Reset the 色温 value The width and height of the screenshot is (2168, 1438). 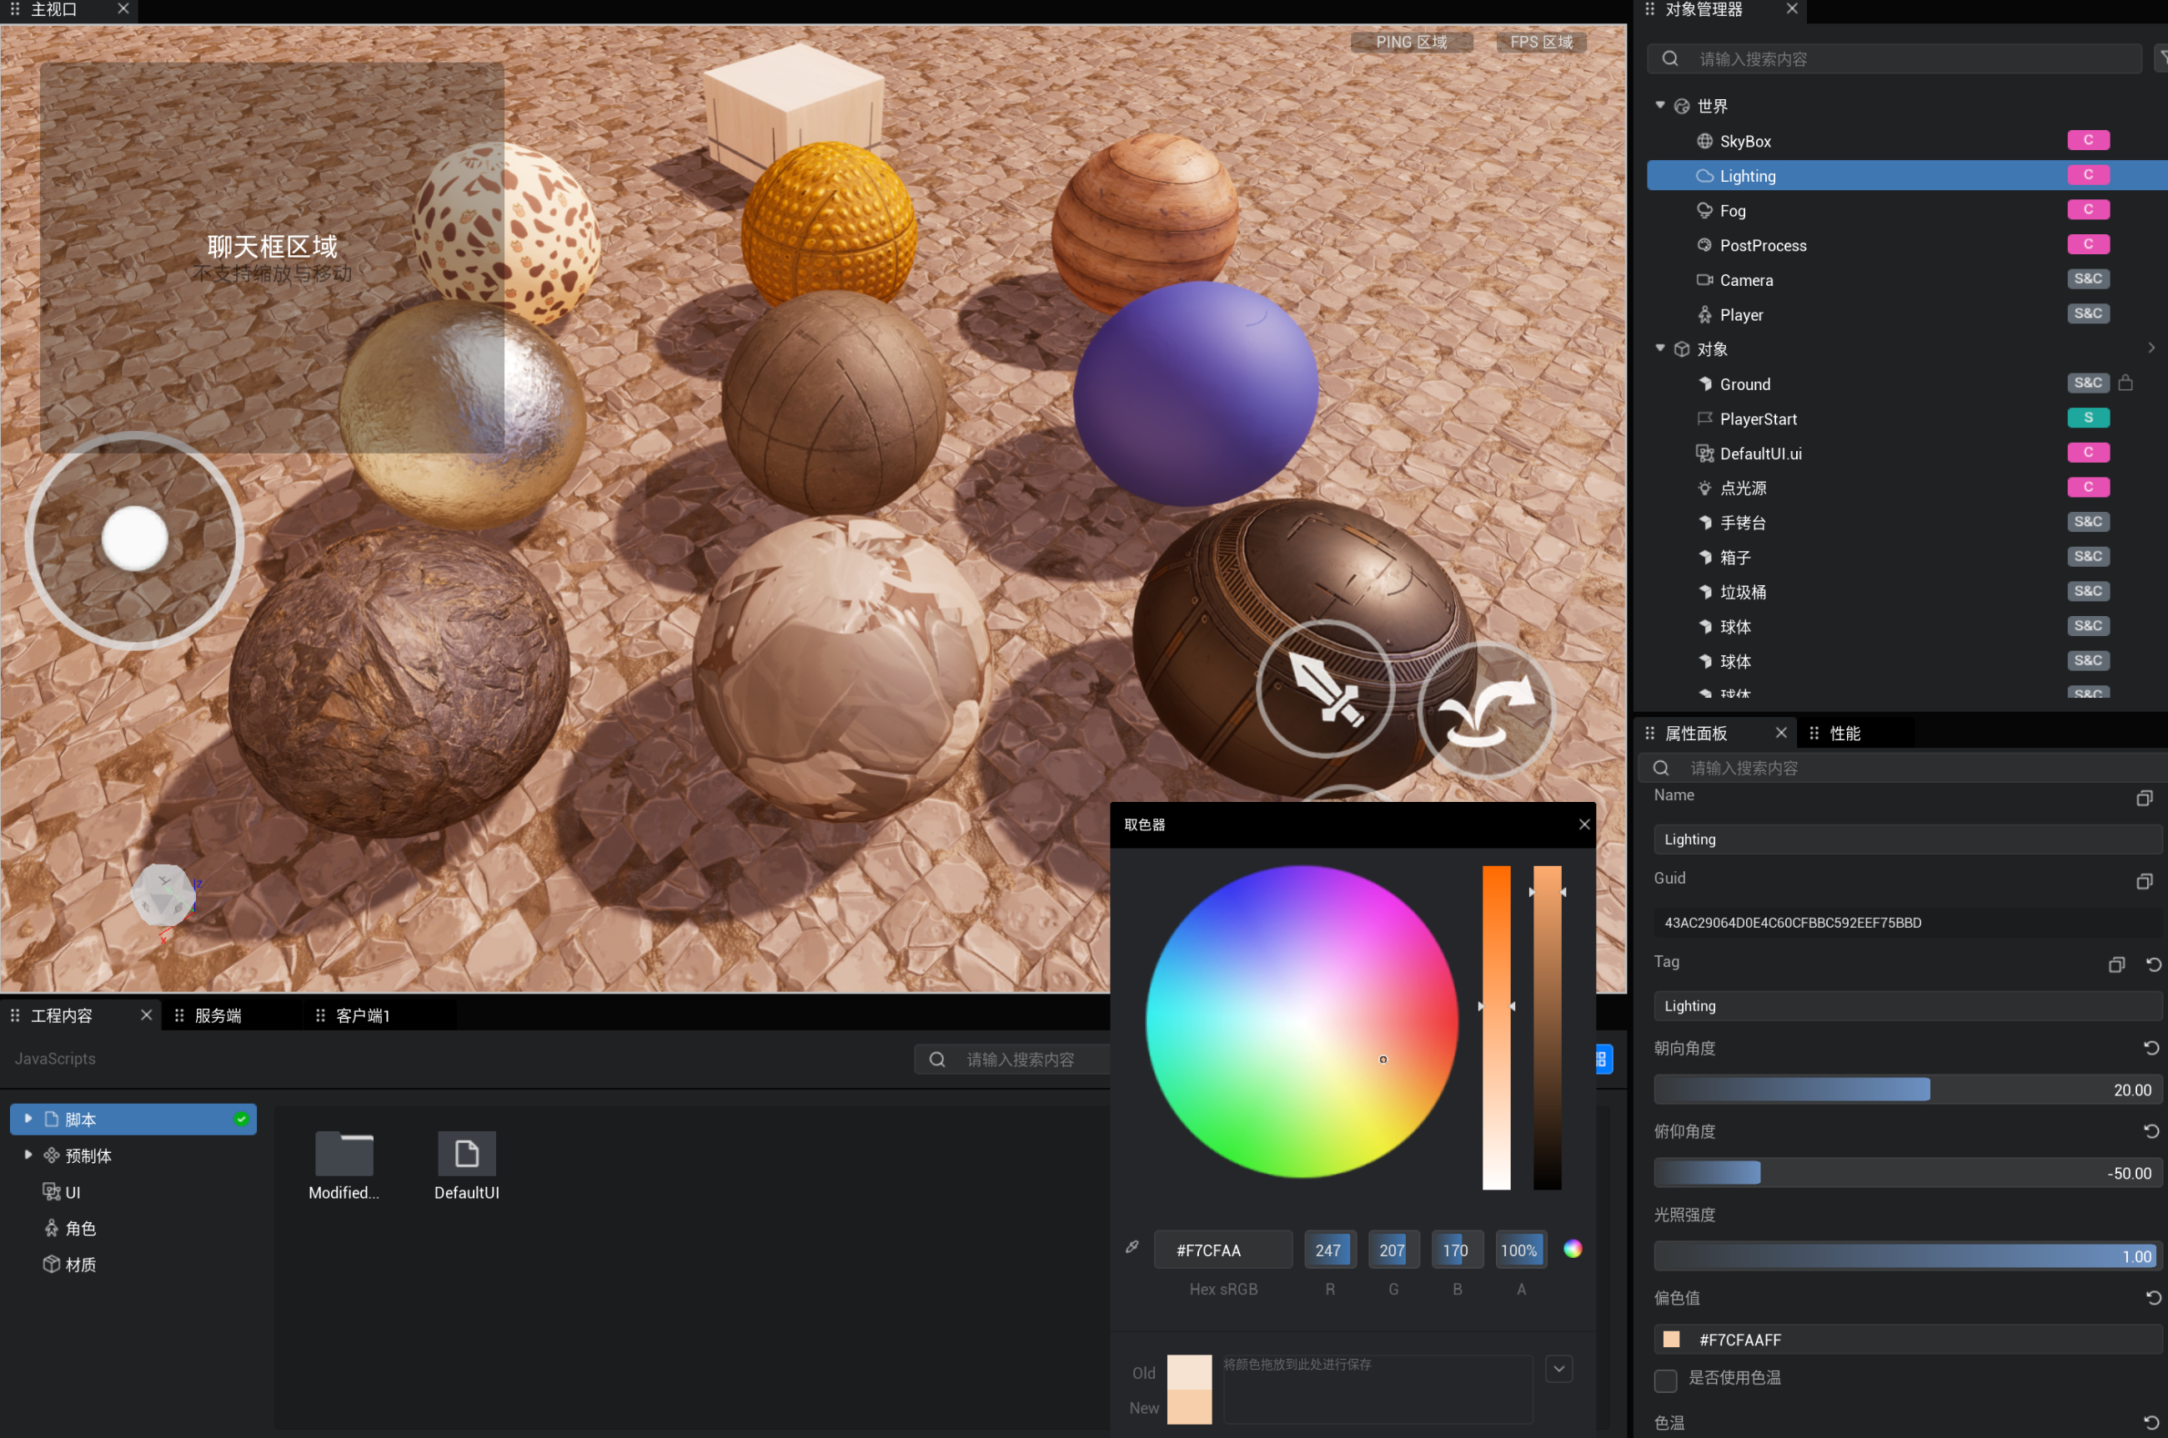pos(2151,1422)
